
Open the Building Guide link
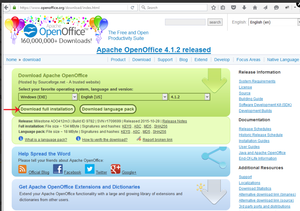coord(251,99)
